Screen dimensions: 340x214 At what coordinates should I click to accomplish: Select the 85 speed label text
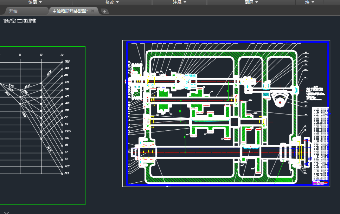pyautogui.click(x=66, y=145)
